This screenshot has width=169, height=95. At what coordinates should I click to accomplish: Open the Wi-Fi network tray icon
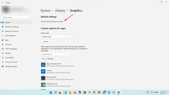pyautogui.click(x=152, y=92)
